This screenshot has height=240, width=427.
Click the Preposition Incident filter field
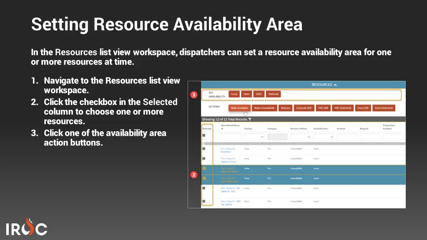[393, 137]
